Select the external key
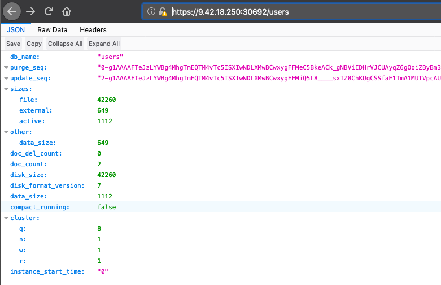Screen dimensions: 441x285 [x=36, y=110]
